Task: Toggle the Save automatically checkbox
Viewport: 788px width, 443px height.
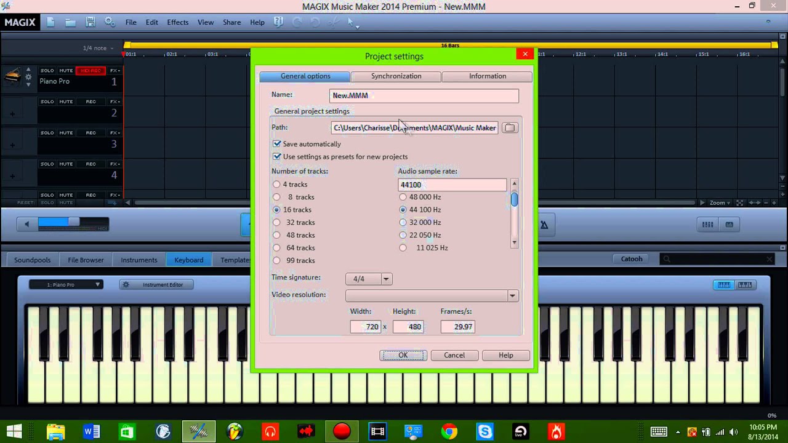Action: pos(277,144)
